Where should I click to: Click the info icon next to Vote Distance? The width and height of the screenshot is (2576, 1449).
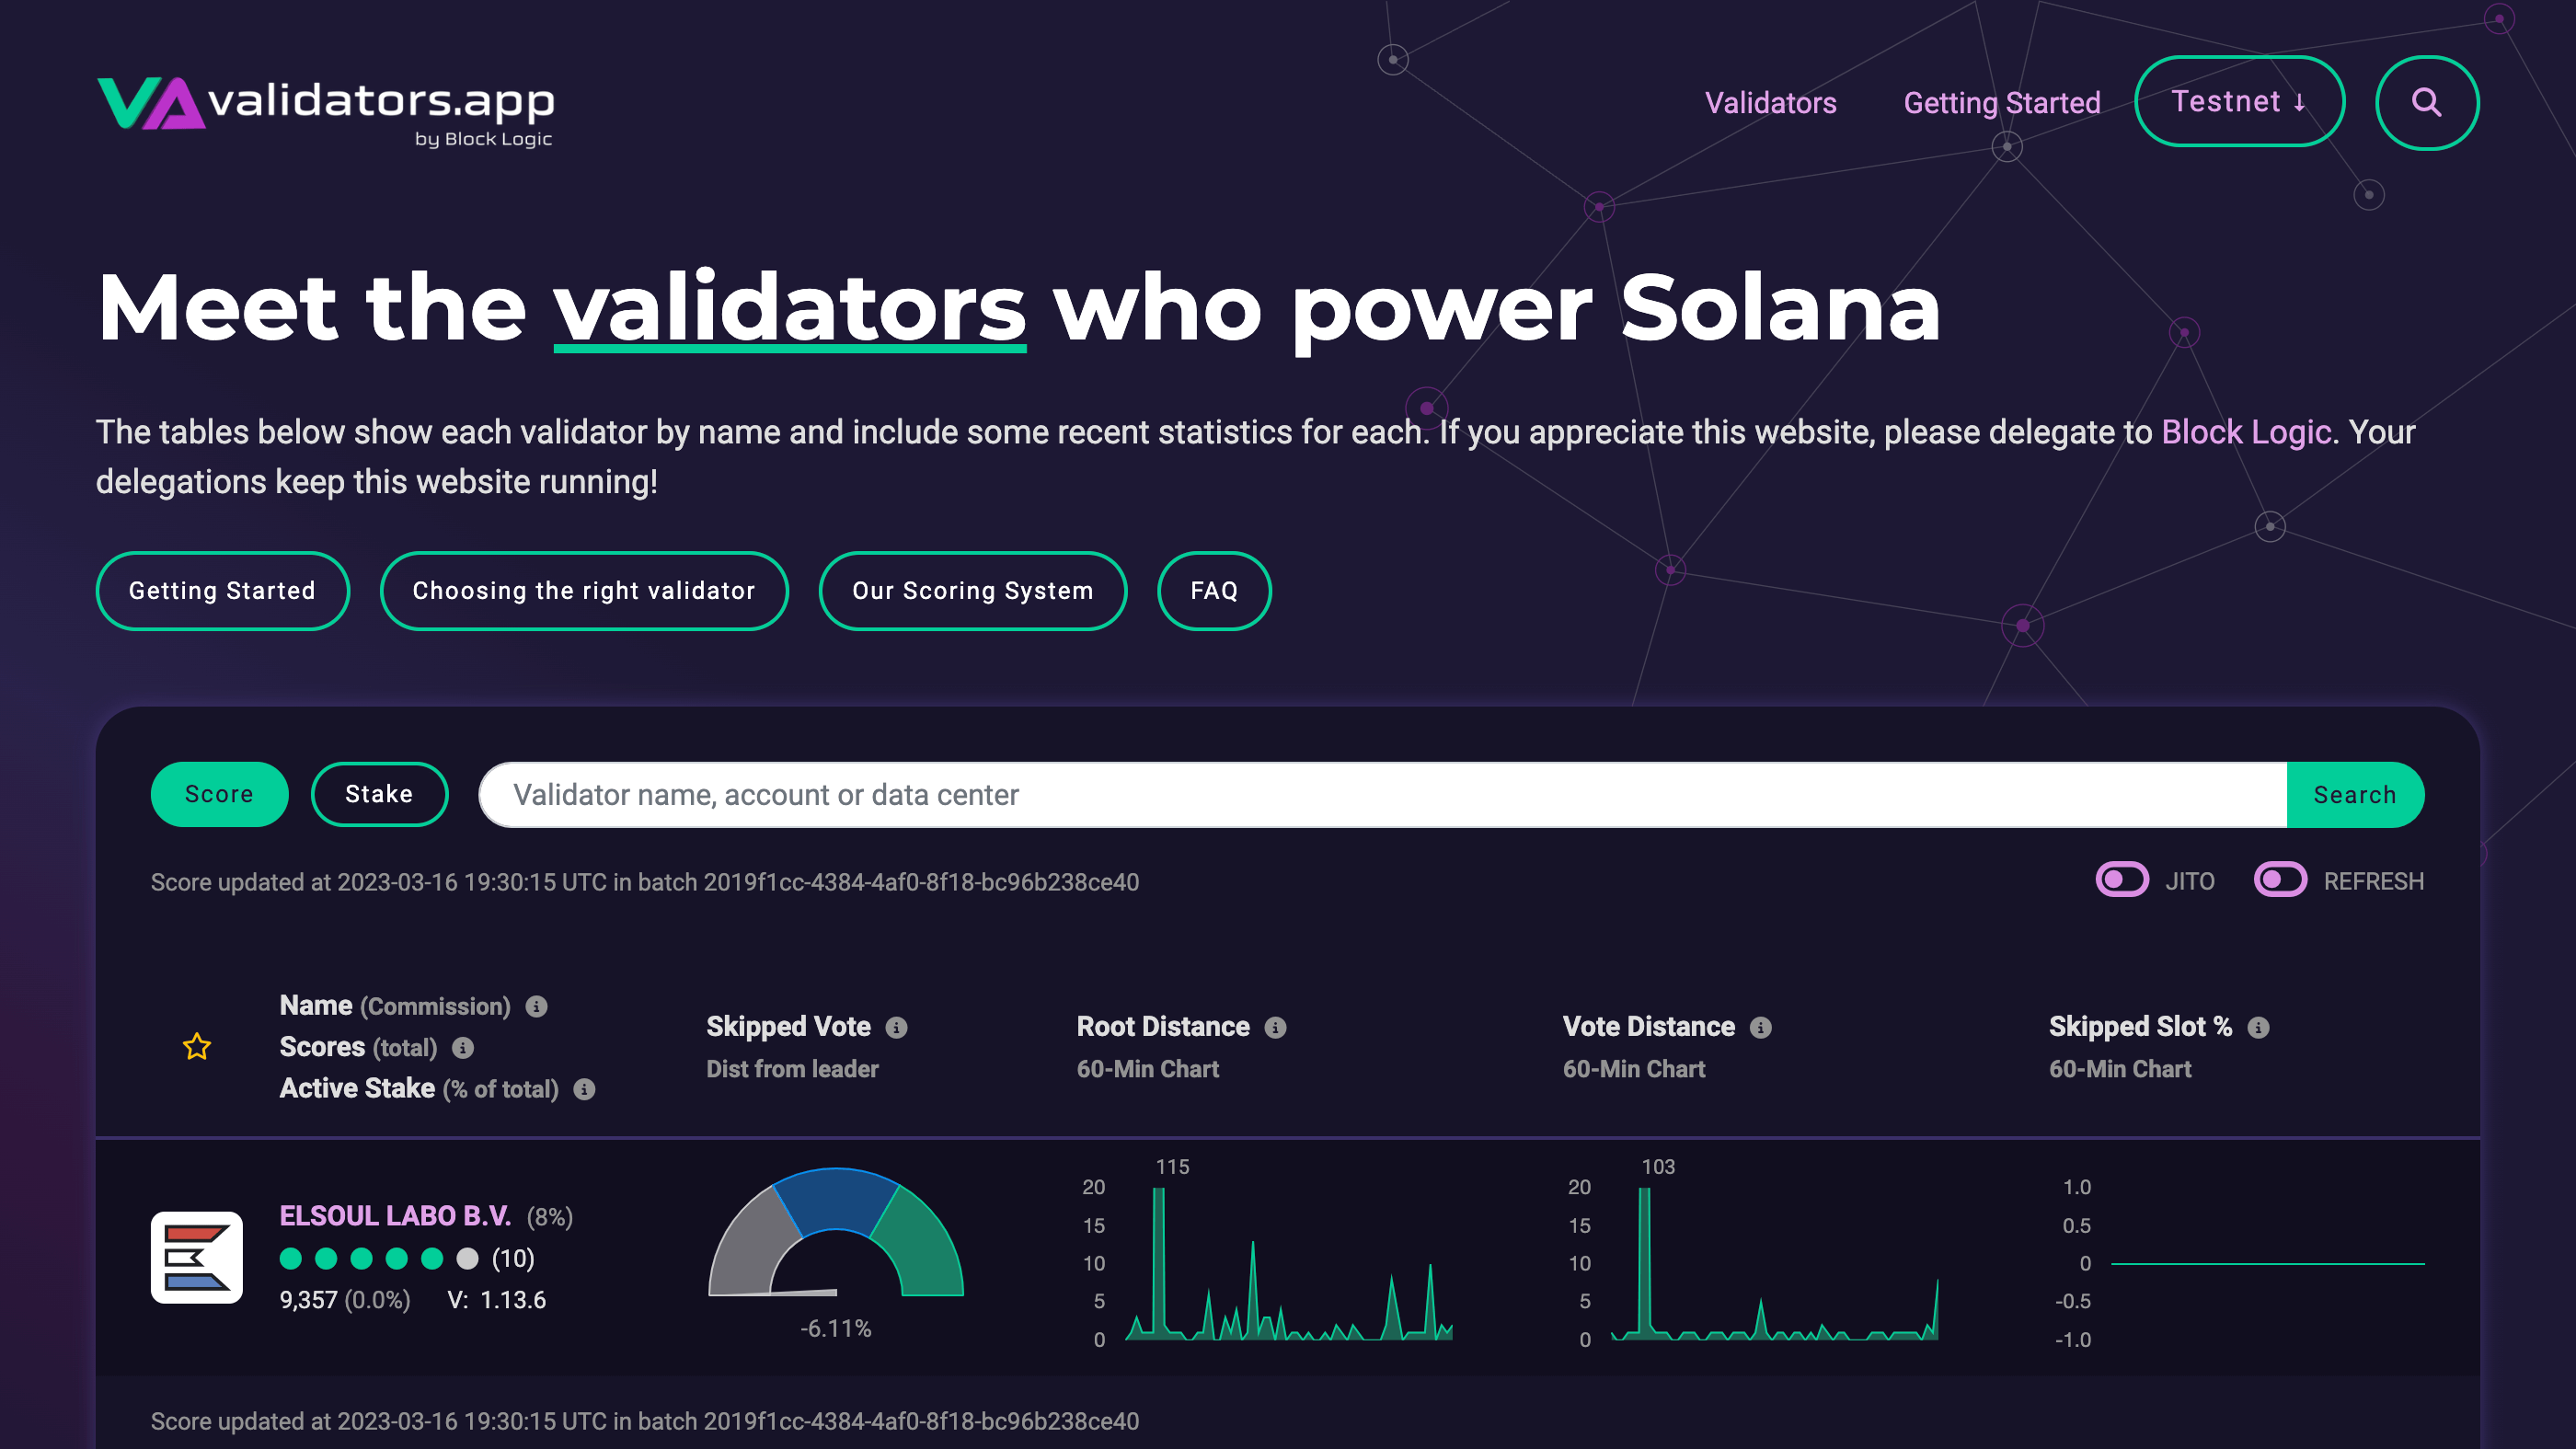coord(1759,1026)
